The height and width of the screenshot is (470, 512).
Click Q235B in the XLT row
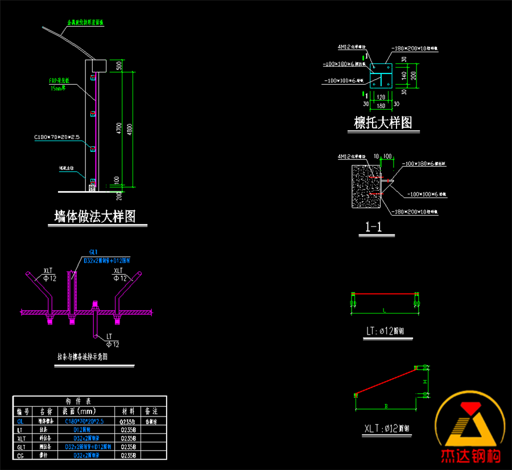[x=129, y=439]
